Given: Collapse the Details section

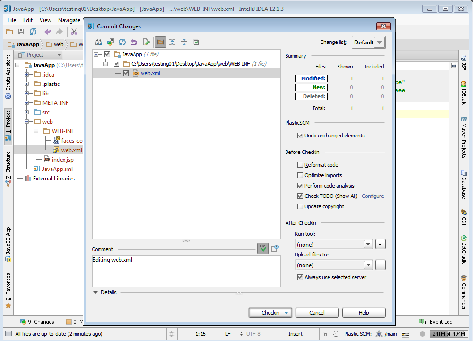Looking at the screenshot, I should click(x=96, y=292).
